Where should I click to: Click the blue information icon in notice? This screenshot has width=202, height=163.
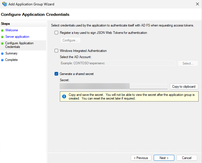tap(64, 96)
